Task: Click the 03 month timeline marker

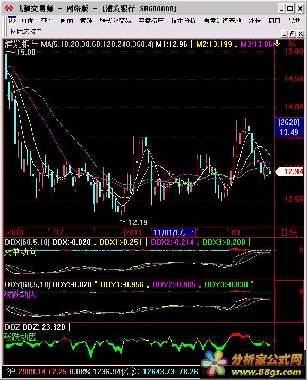Action: click(x=235, y=232)
